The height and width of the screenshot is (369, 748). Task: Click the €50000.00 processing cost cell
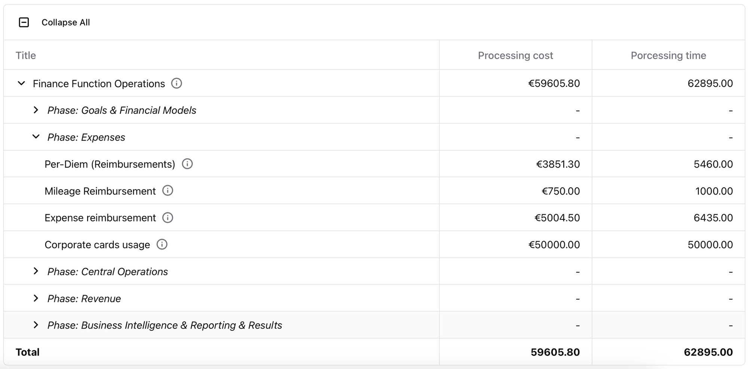coord(554,245)
